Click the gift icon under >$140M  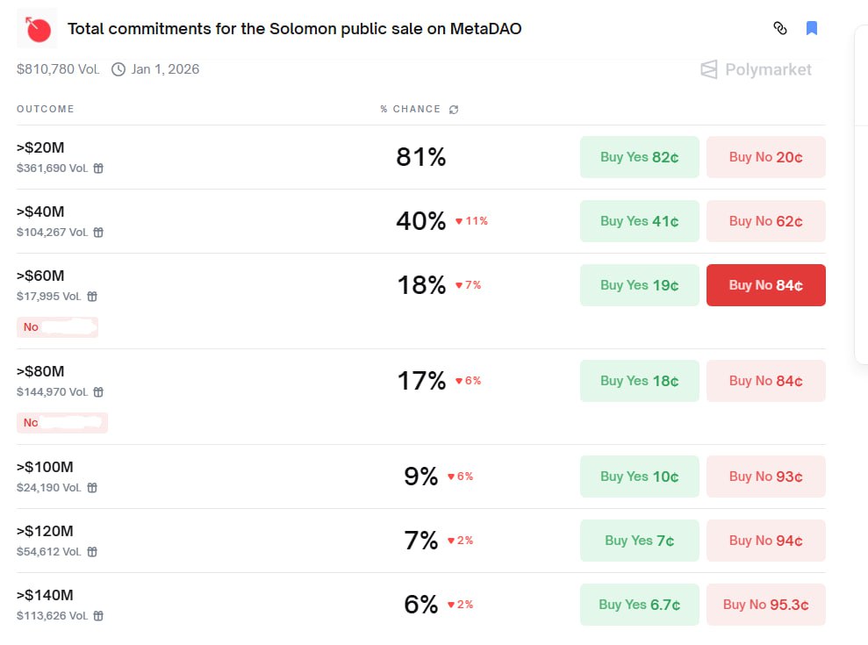(98, 616)
